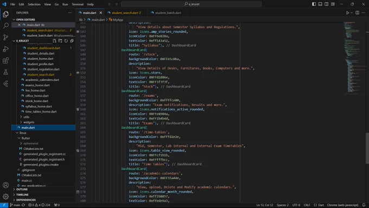
Task: Select Chrome (web-javascript) device
Action: pyautogui.click(x=342, y=205)
